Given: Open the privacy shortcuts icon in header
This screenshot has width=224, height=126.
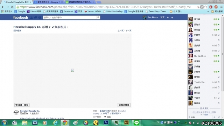Looking at the screenshot, I should click(x=168, y=17).
